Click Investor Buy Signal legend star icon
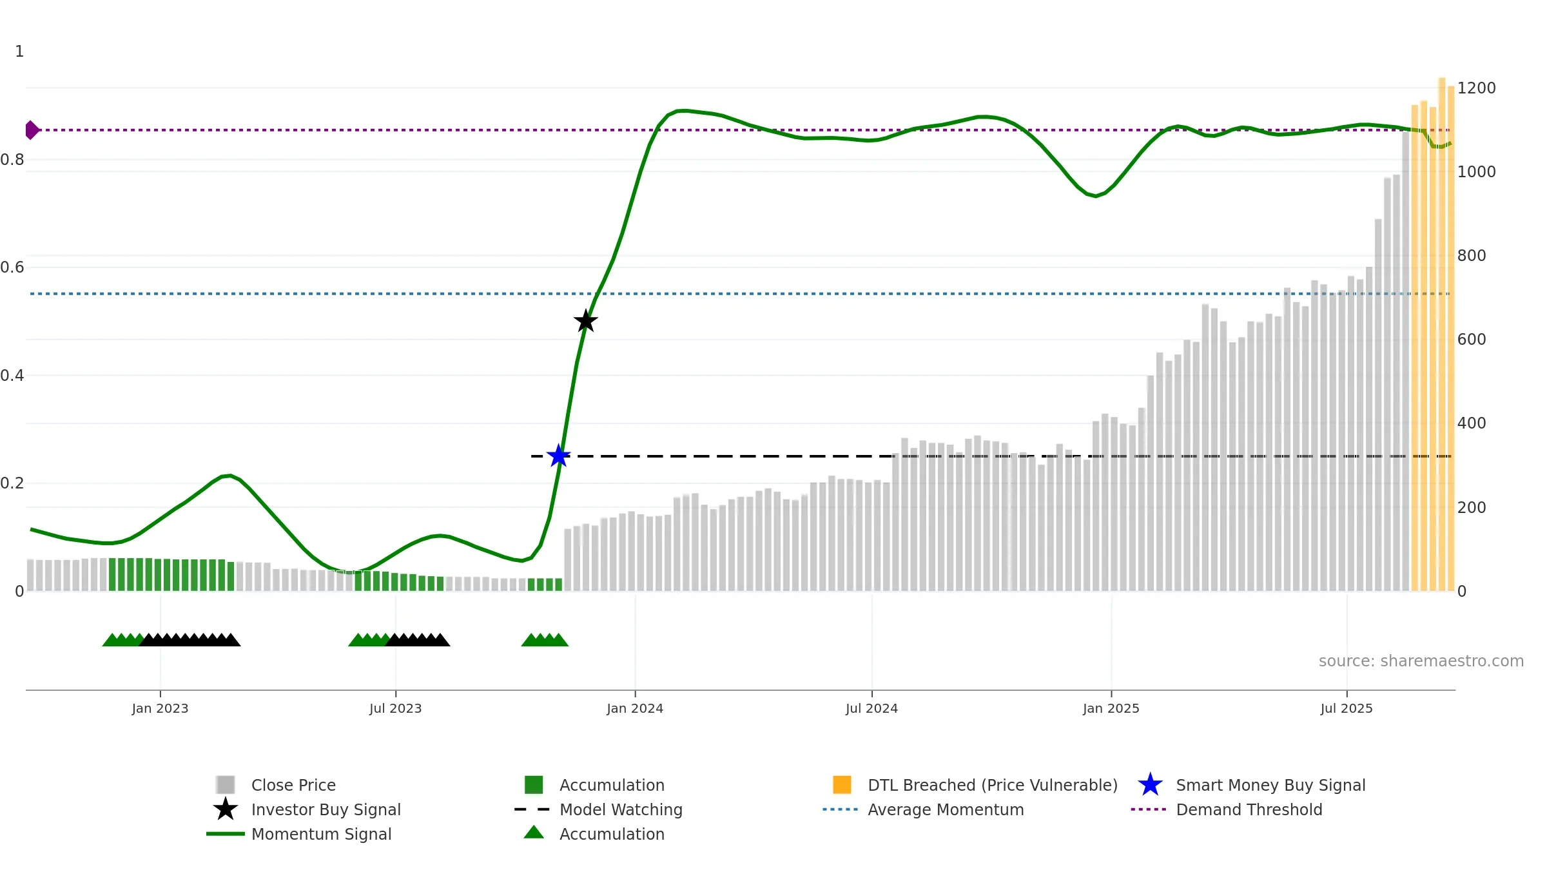 tap(226, 809)
